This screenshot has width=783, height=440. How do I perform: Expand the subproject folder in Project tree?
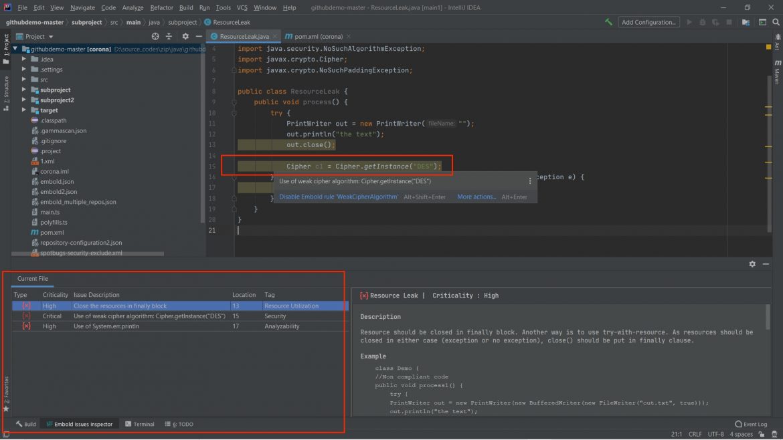tap(23, 89)
